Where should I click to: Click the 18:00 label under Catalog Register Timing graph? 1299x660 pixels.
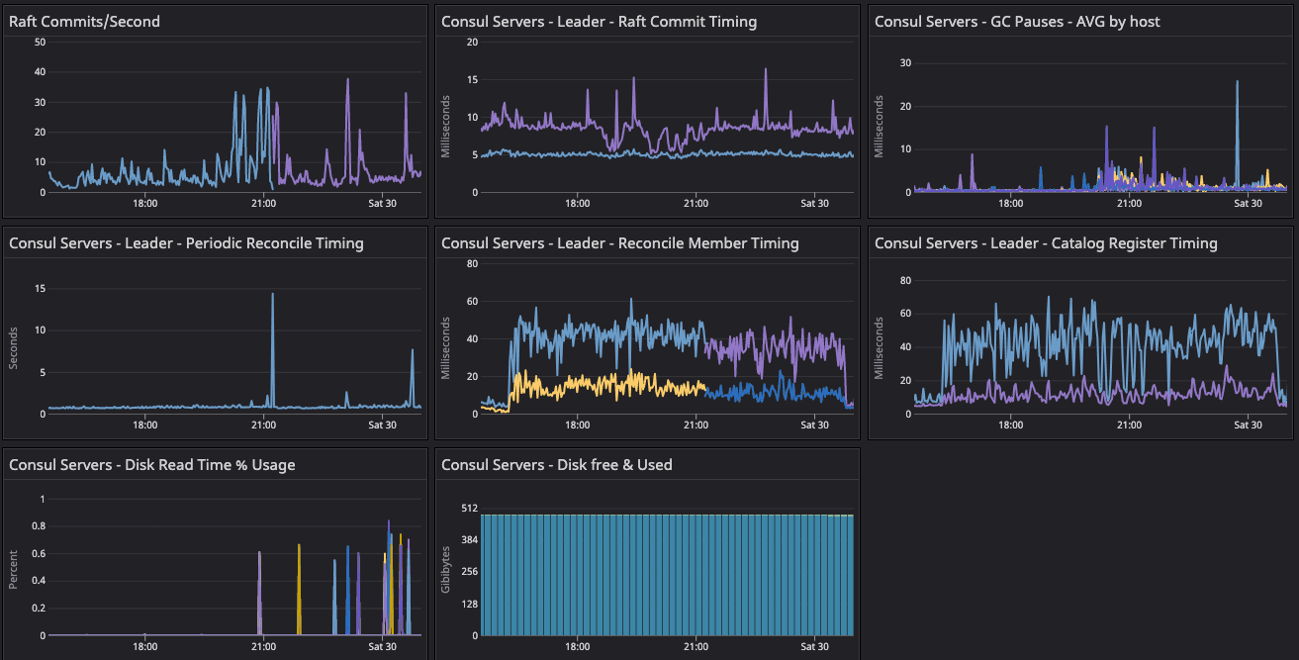tap(1010, 425)
